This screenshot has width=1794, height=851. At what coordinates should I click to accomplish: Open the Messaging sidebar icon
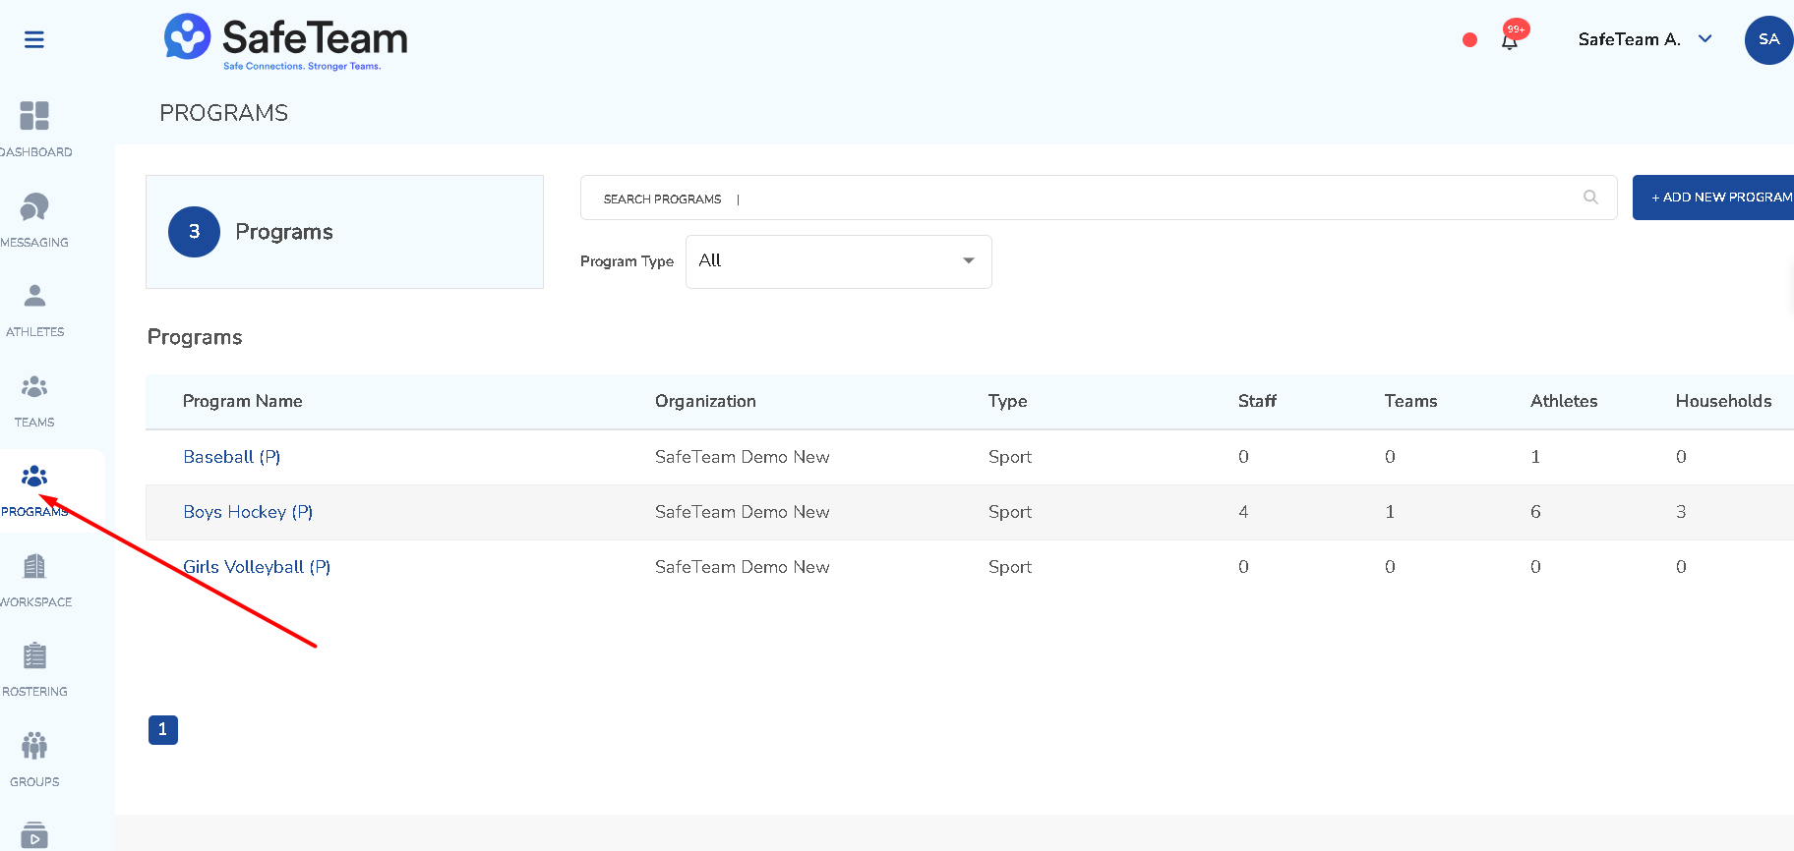click(34, 206)
